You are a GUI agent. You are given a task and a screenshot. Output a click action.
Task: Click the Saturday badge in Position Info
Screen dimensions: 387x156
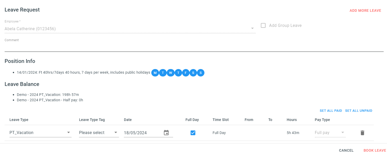[x=193, y=73]
